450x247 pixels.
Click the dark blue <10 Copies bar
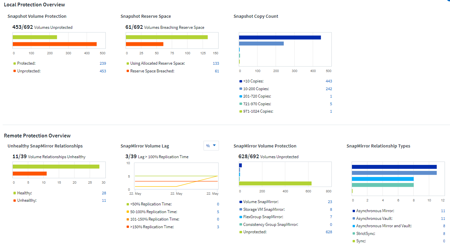[280, 38]
